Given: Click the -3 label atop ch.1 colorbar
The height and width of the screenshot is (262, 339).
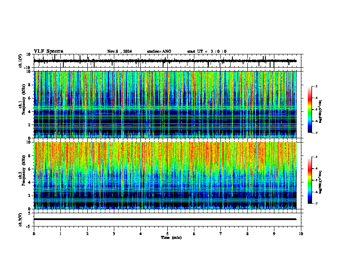Looking at the screenshot, I should [316, 86].
